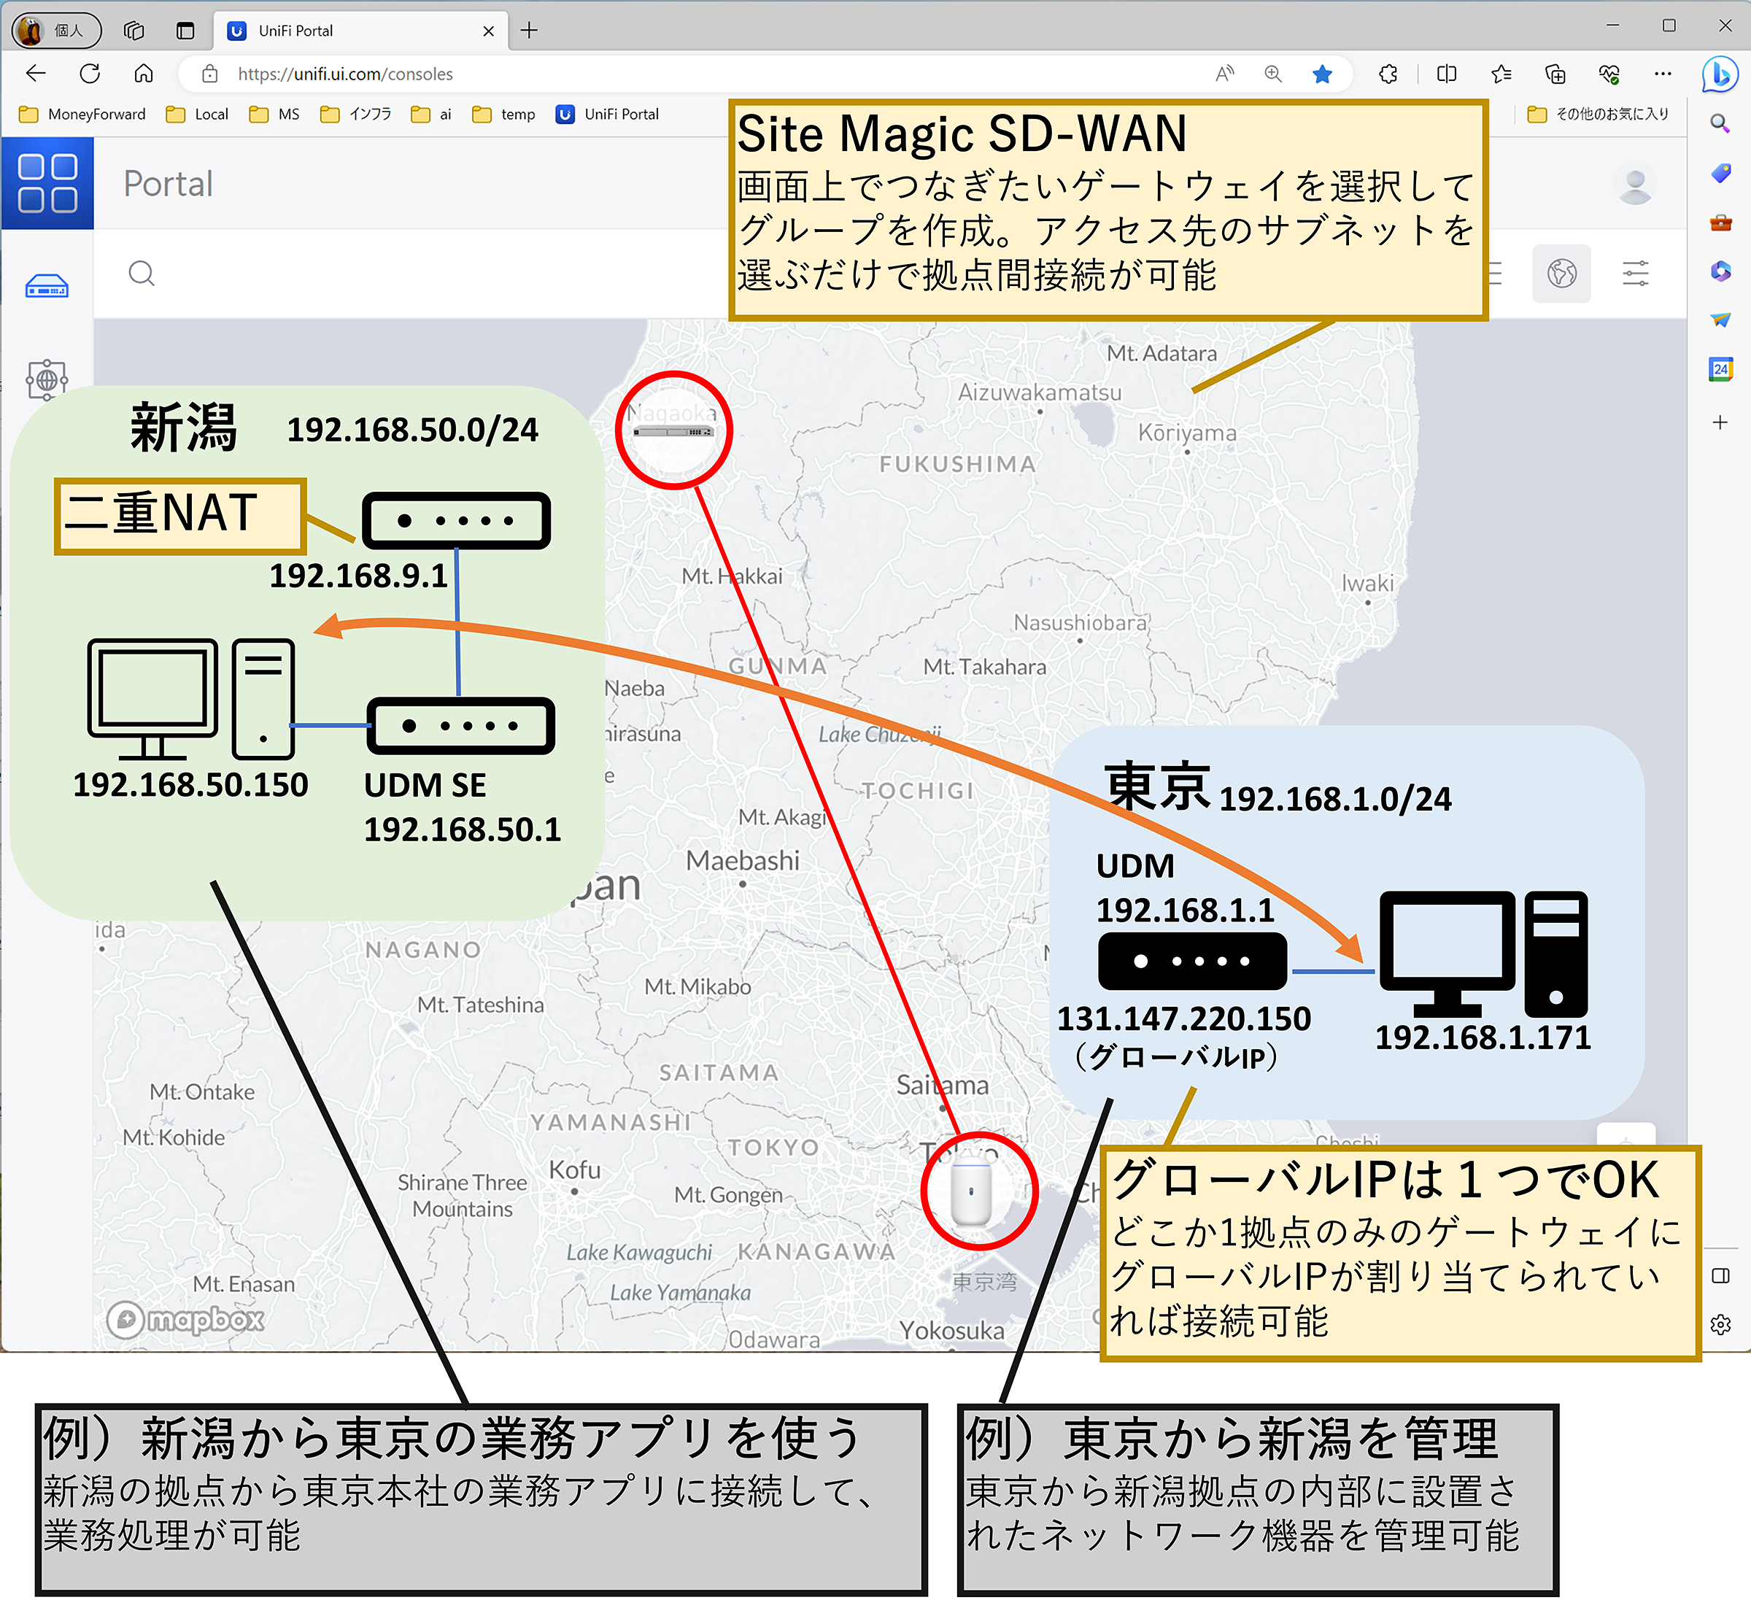Open the Workspaces icon
1751x1616 pixels.
point(133,31)
